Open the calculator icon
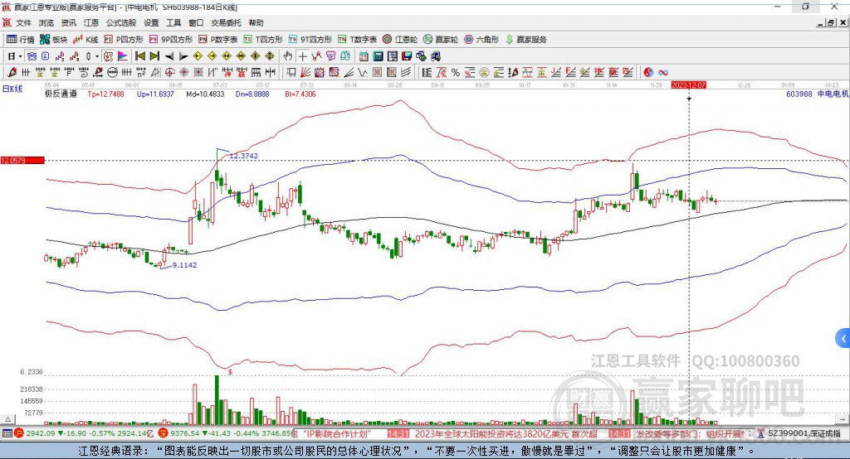This screenshot has width=850, height=459. (x=378, y=56)
